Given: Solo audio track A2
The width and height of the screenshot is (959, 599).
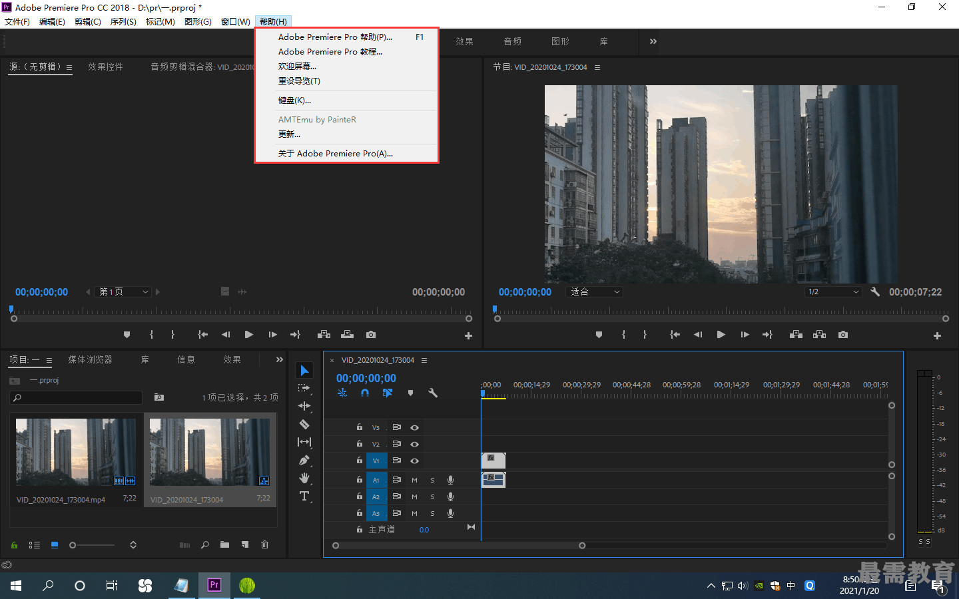Looking at the screenshot, I should [432, 497].
